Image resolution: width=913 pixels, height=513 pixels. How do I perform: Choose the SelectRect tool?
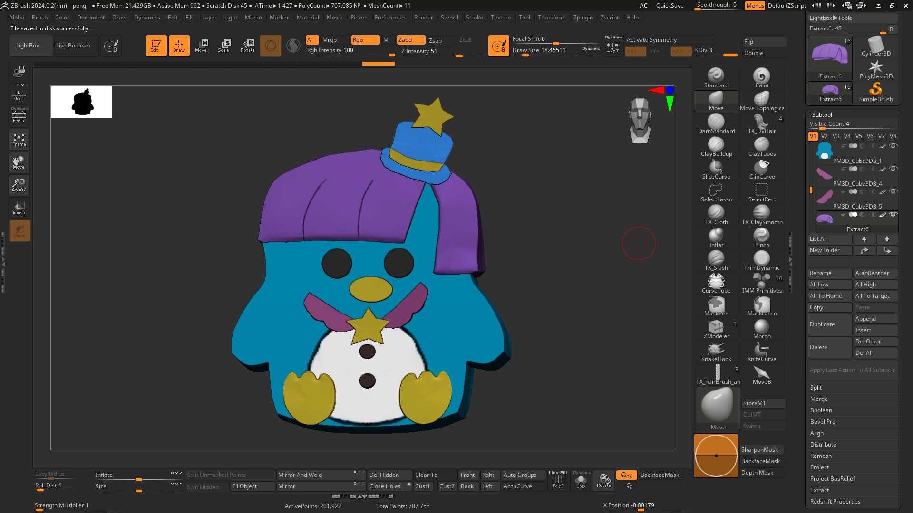[x=762, y=192]
